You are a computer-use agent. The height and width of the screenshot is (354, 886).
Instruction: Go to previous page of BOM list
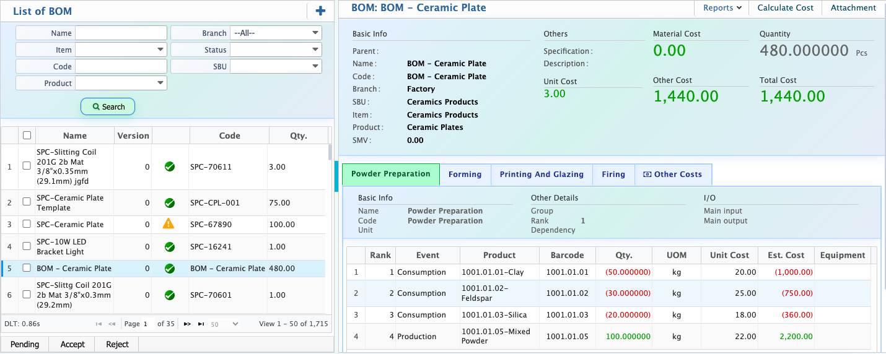pos(112,324)
